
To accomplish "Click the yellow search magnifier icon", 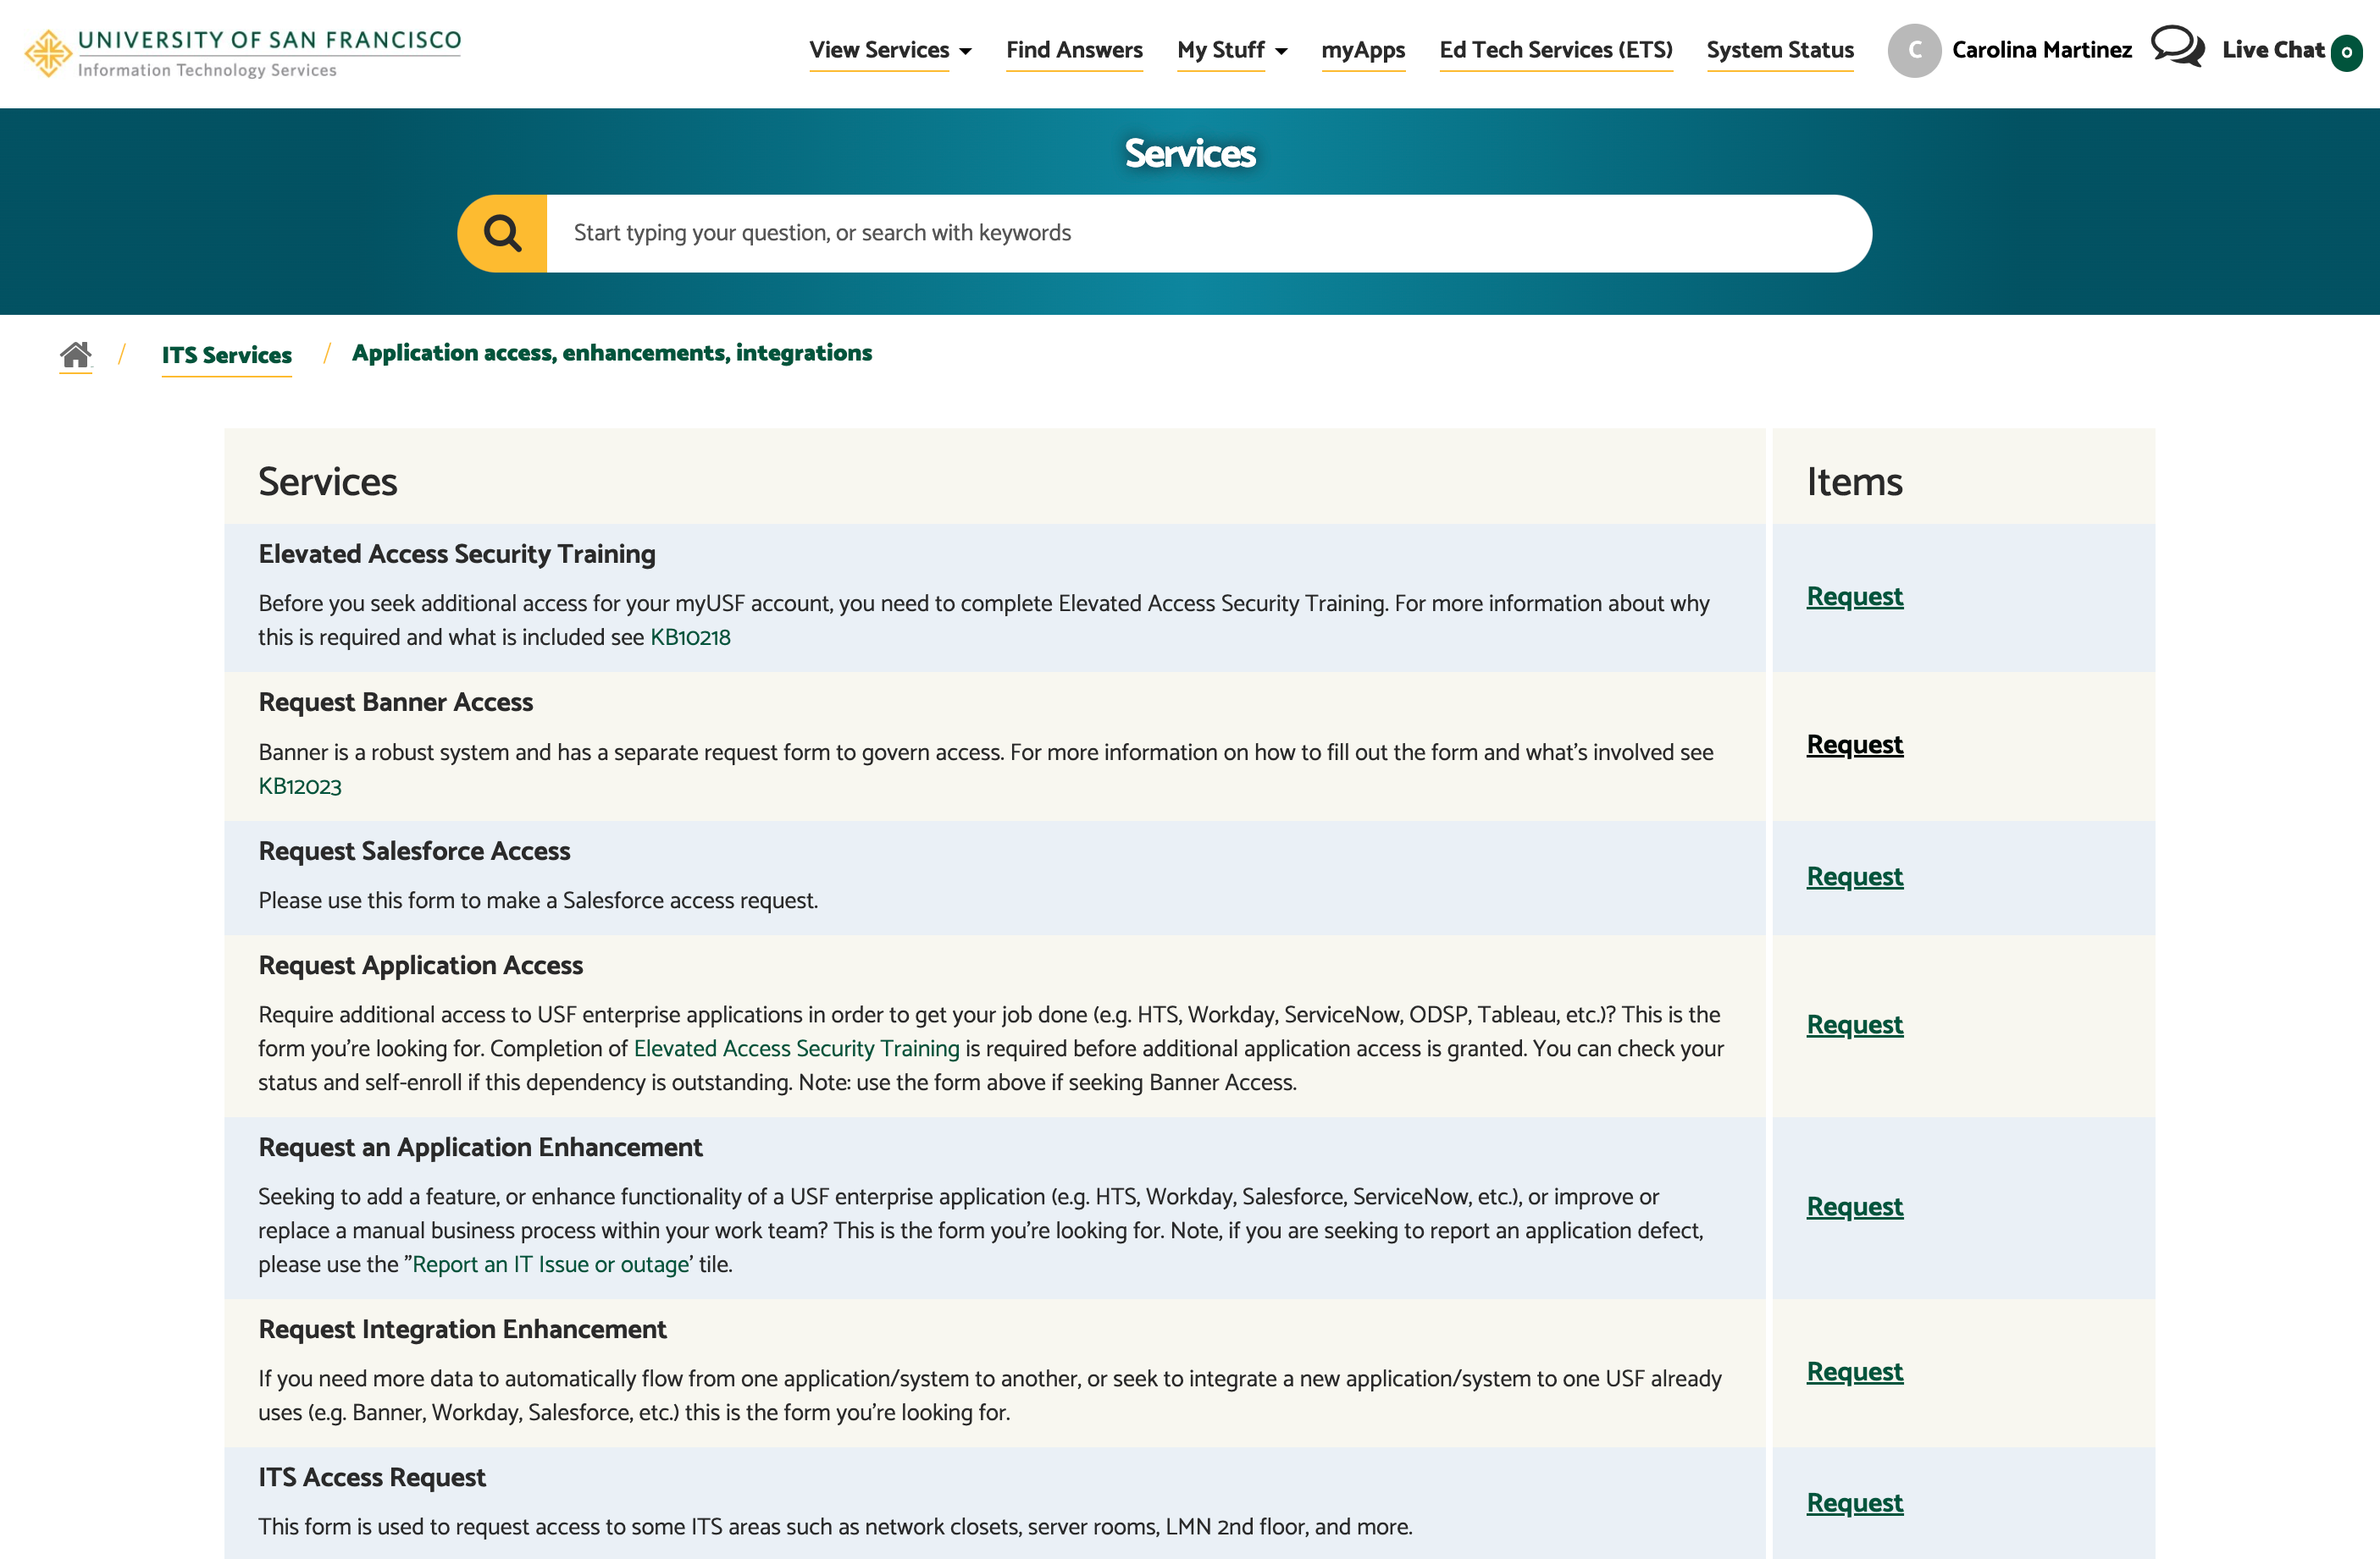I will click(502, 233).
